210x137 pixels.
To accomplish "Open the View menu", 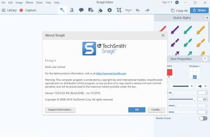I will click(x=48, y=2).
